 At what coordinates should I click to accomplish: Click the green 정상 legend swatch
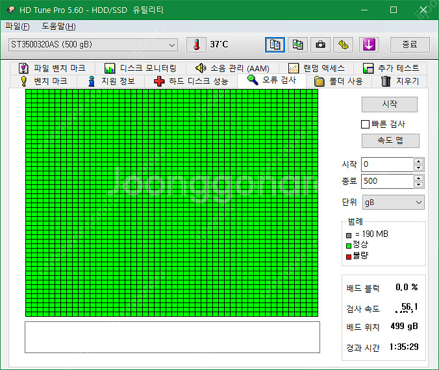coord(349,246)
